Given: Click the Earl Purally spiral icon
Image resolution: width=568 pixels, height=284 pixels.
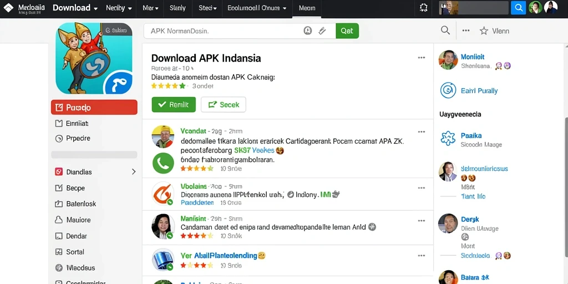Looking at the screenshot, I should 448,90.
